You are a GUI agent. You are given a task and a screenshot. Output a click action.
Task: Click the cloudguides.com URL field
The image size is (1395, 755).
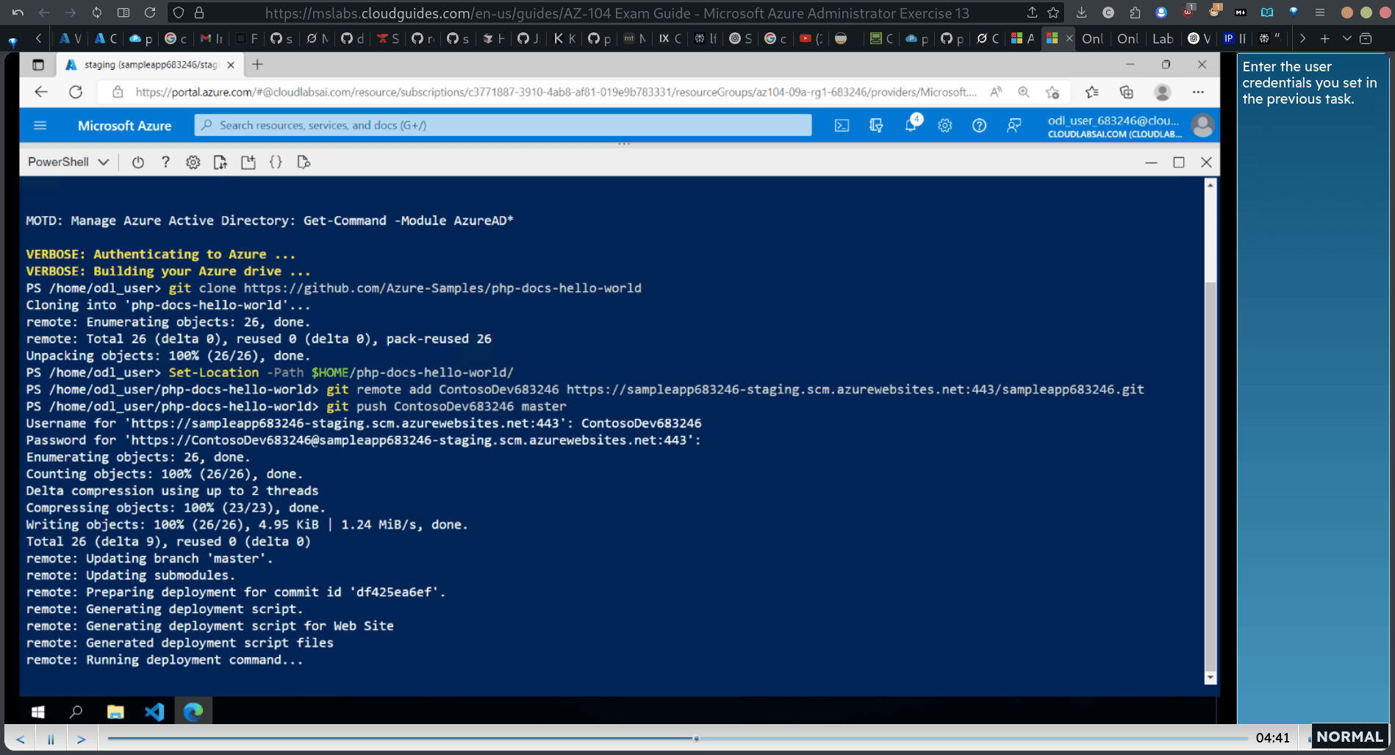click(617, 12)
